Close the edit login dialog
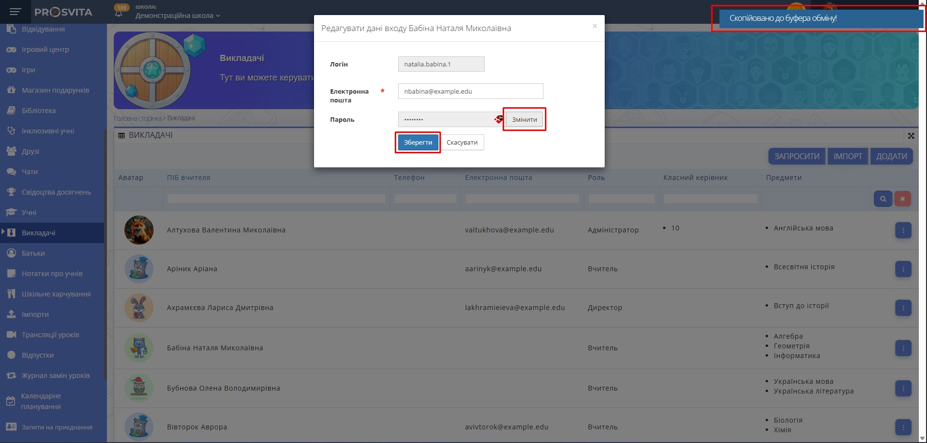The image size is (927, 443). (594, 26)
